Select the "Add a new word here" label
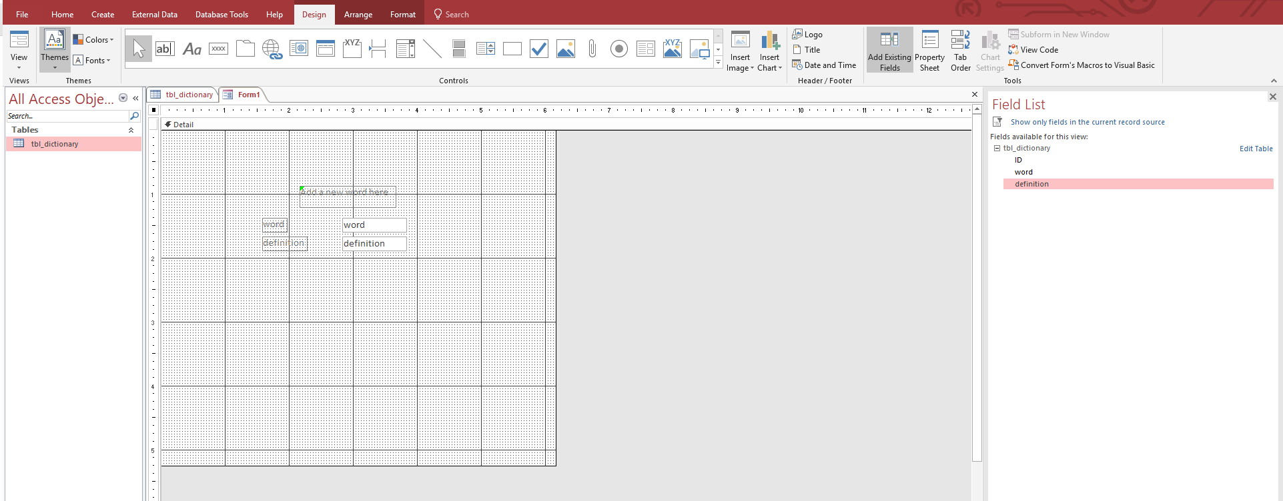The image size is (1283, 501). click(348, 197)
